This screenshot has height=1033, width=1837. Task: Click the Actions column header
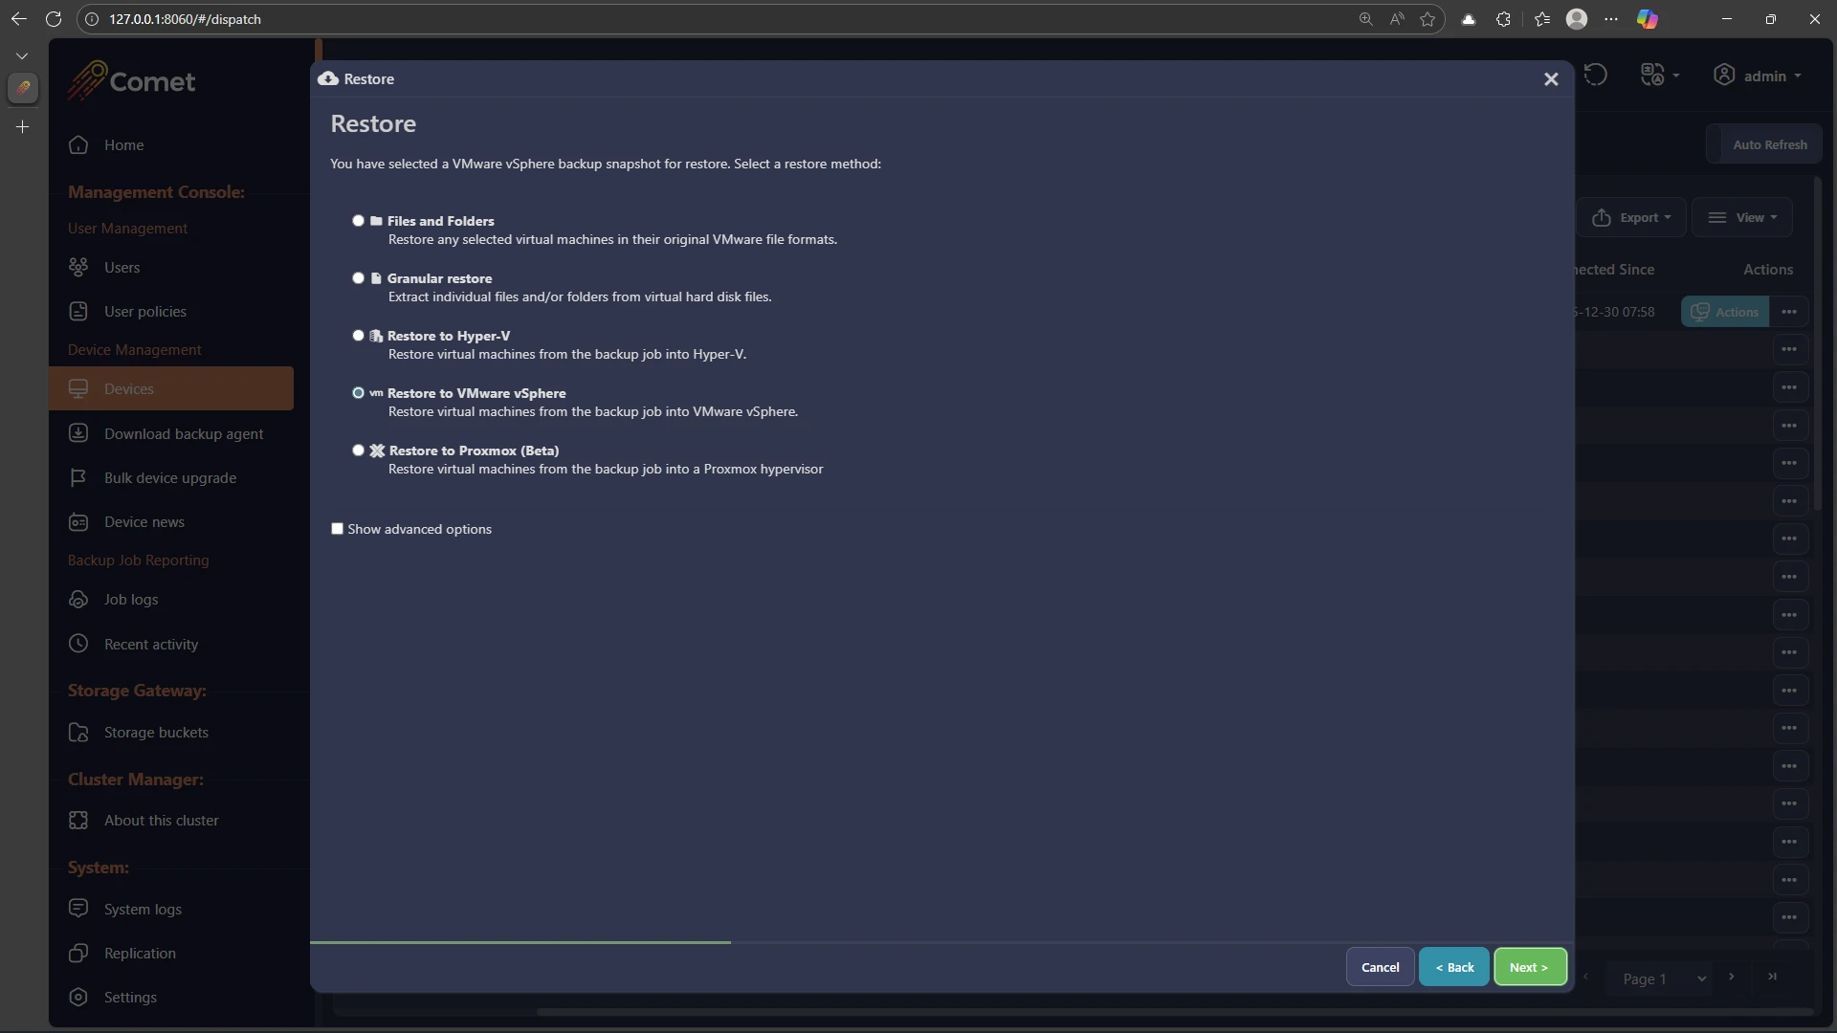click(x=1767, y=270)
